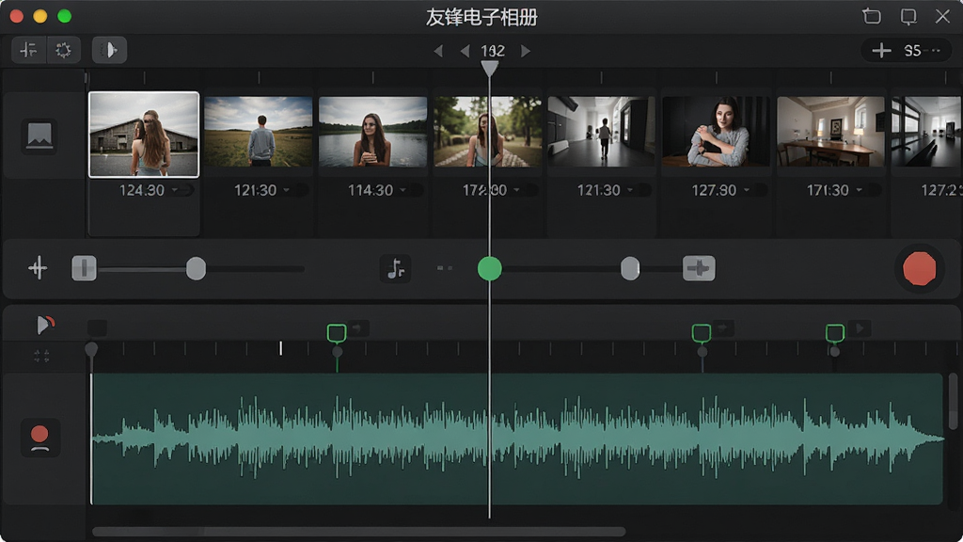Image resolution: width=963 pixels, height=542 pixels.
Task: Open duration dropdown for 124.30
Action: point(175,190)
